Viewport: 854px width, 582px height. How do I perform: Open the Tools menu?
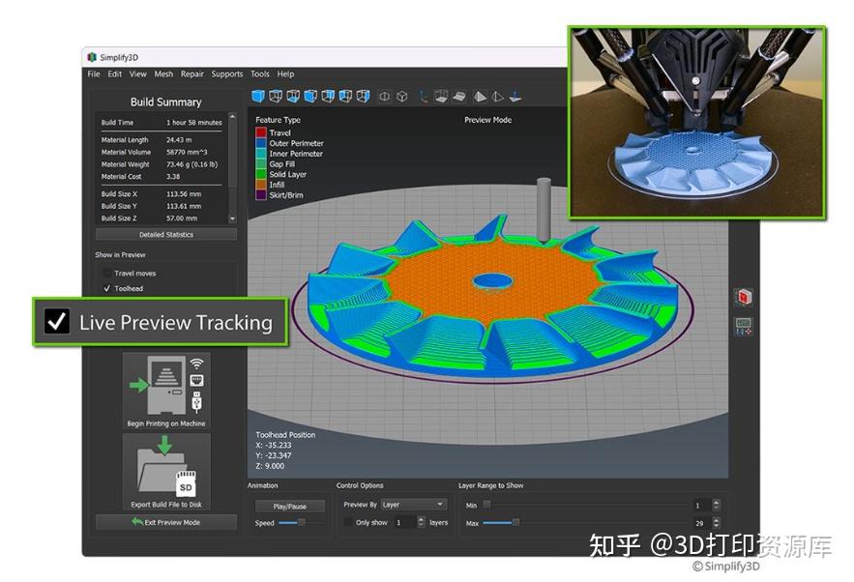click(x=259, y=73)
